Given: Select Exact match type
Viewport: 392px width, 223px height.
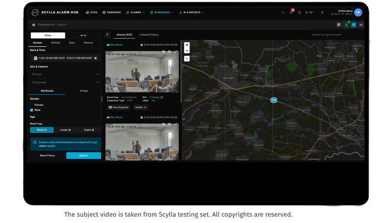Looking at the screenshot, I should tap(89, 130).
